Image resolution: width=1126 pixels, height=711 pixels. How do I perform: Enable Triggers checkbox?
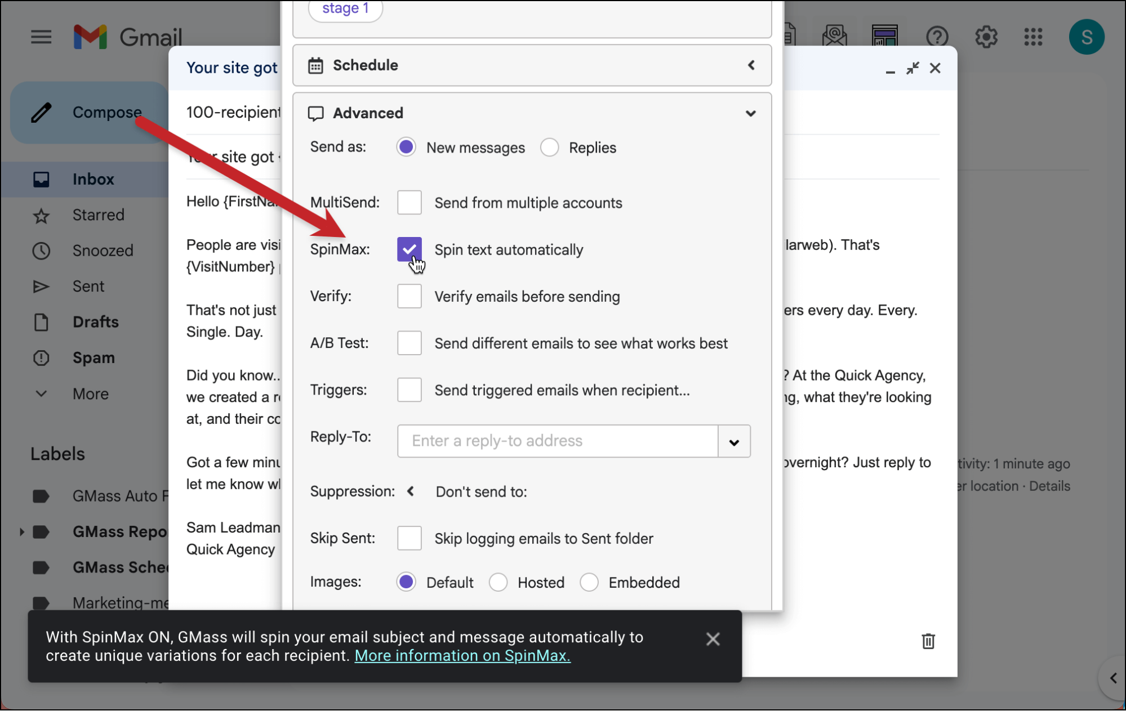pos(409,390)
